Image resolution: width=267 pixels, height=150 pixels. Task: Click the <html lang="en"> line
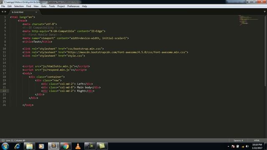point(23,17)
